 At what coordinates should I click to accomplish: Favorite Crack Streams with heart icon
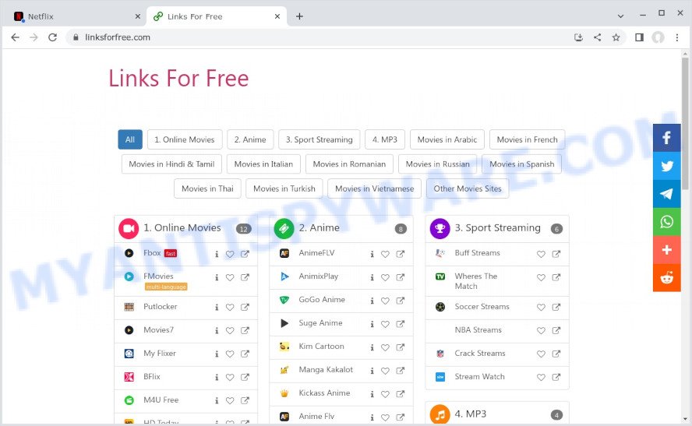click(541, 354)
